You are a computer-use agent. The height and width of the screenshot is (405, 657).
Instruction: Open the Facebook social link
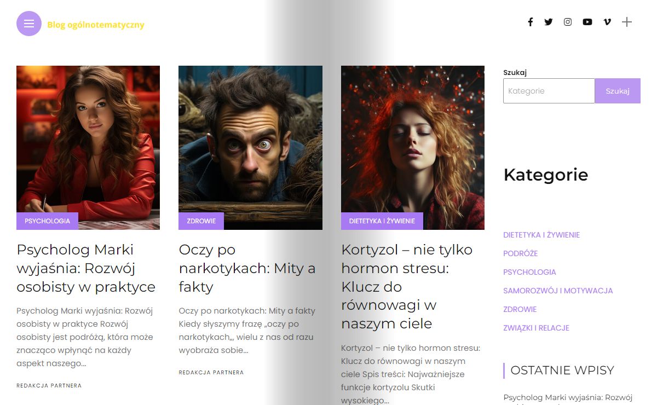coord(530,22)
